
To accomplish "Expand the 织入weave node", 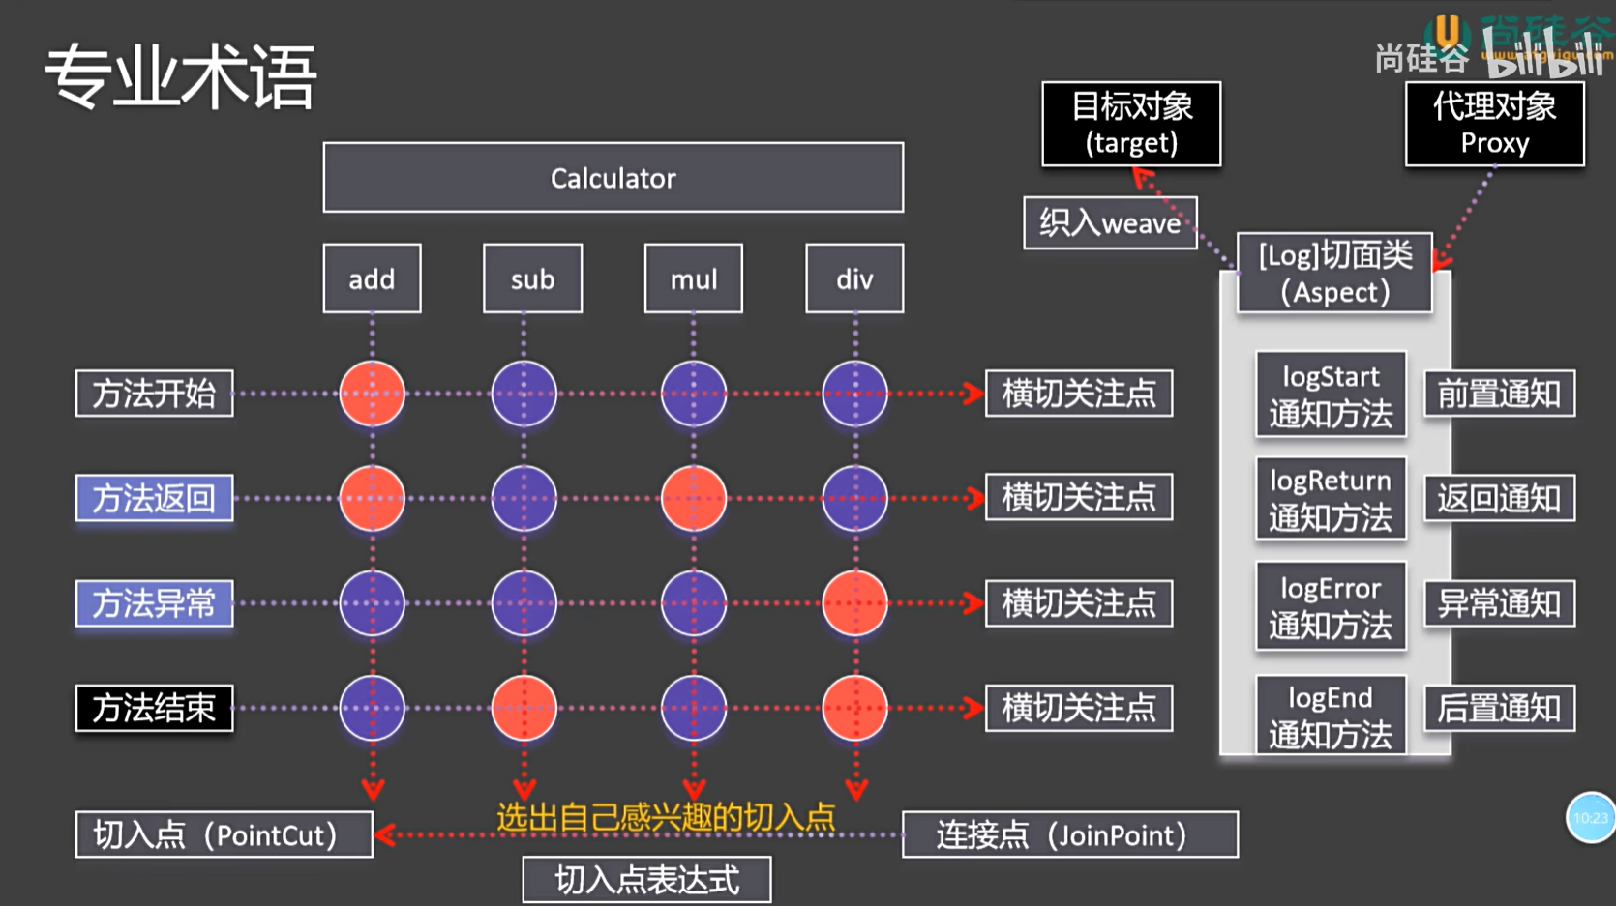I will coord(1110,223).
